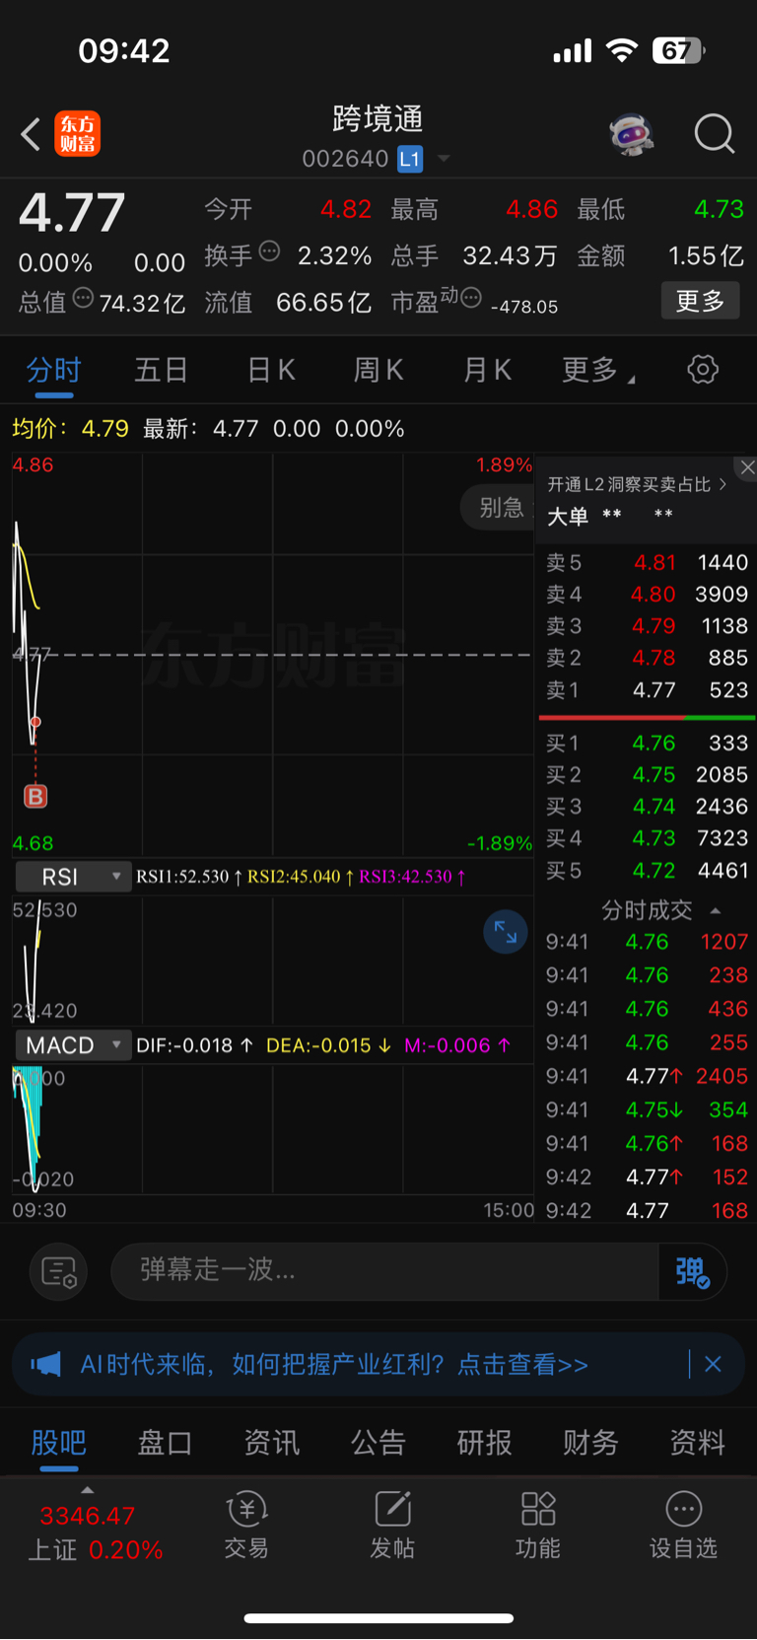Tap the megaphone announcement icon
The width and height of the screenshot is (757, 1640).
tap(45, 1365)
